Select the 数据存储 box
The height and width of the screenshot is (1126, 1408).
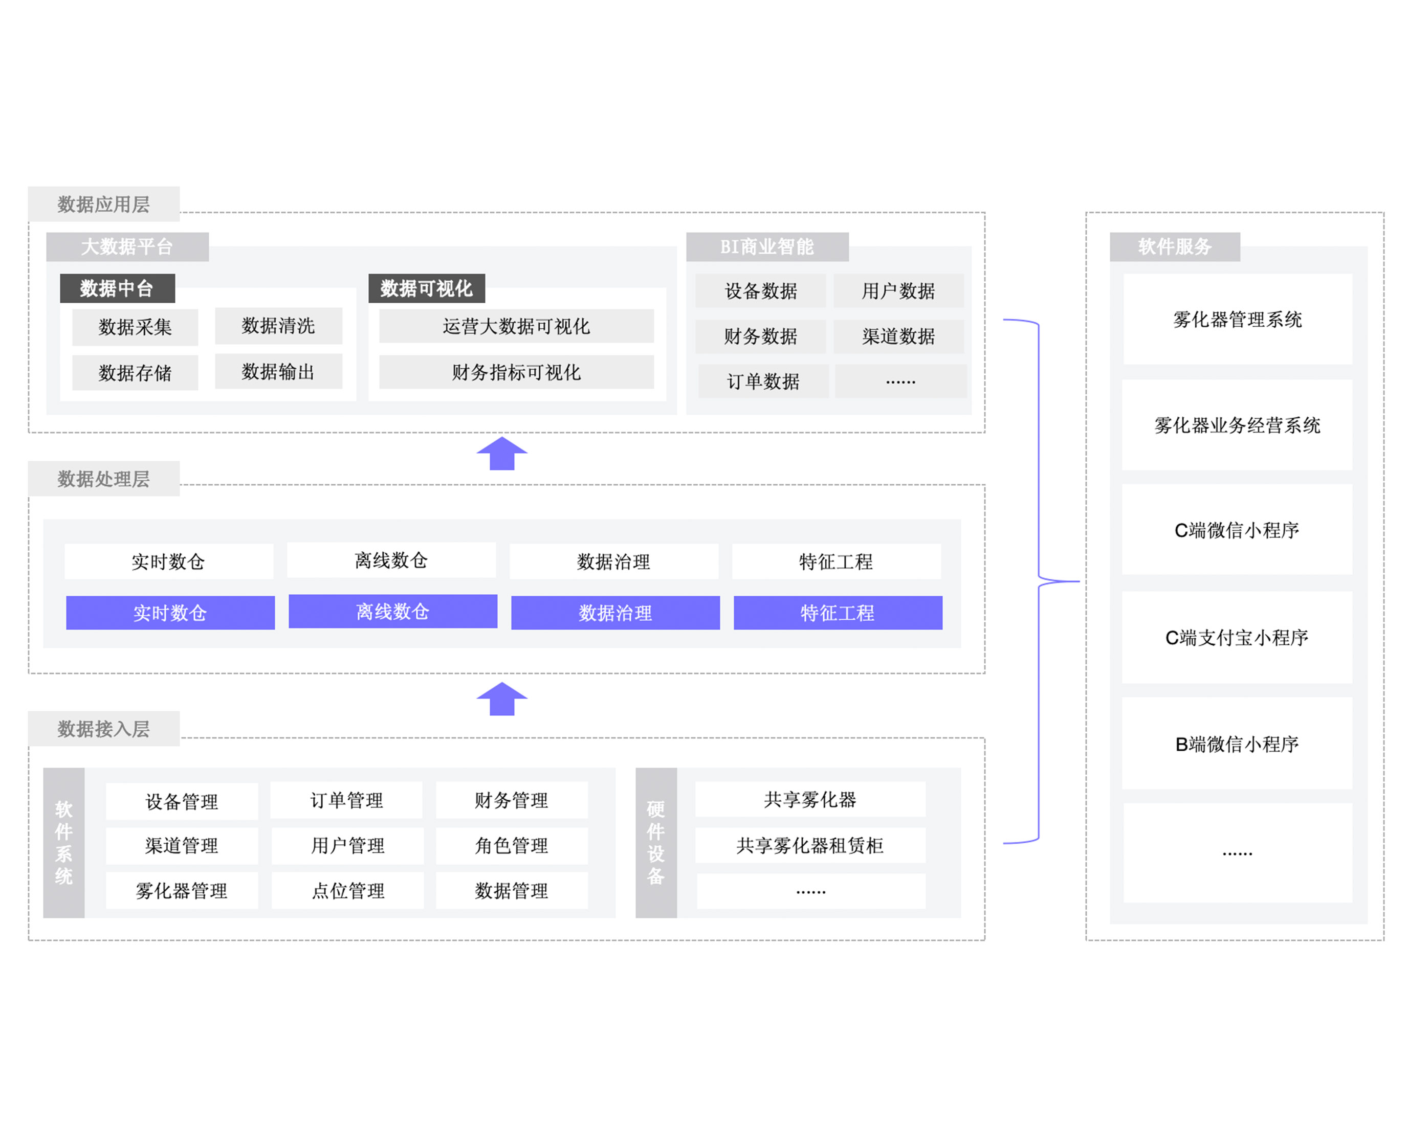(x=135, y=373)
